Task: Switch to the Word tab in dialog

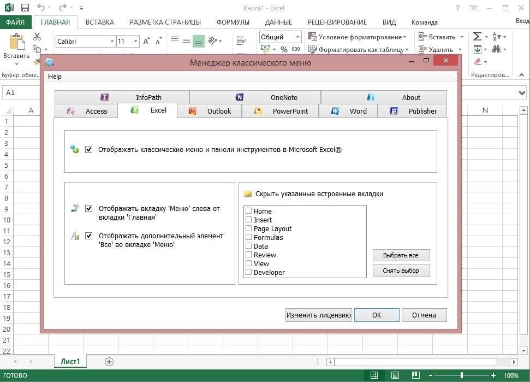Action: 348,111
